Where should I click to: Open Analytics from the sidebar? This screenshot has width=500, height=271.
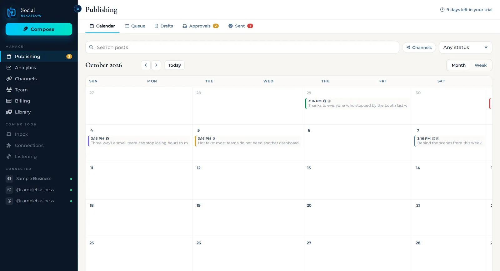(x=39, y=68)
